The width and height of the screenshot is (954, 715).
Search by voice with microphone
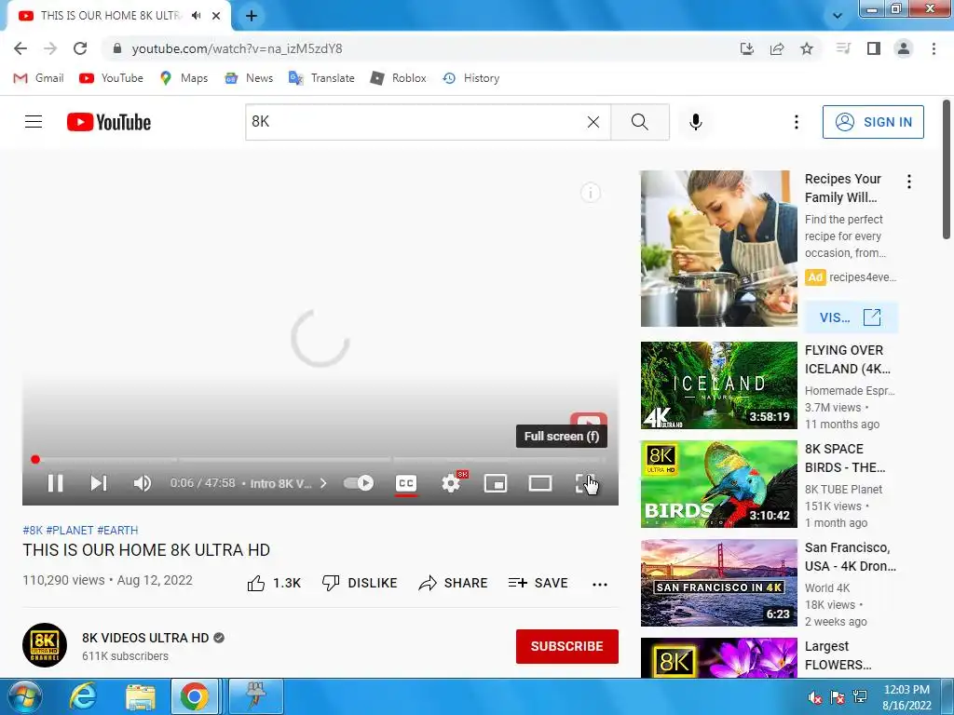[695, 122]
